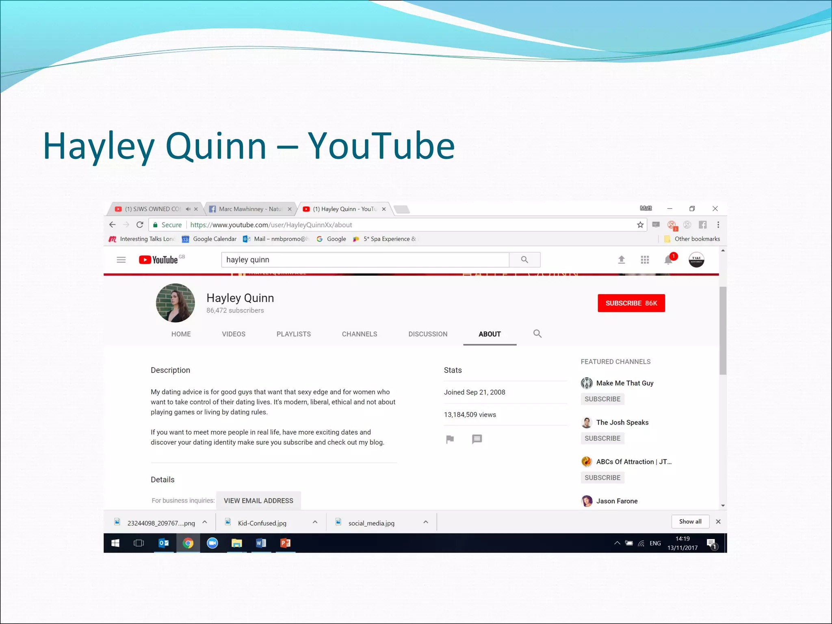This screenshot has width=832, height=624.
Task: Expand options for 23244098_209767 png download
Action: tap(205, 522)
